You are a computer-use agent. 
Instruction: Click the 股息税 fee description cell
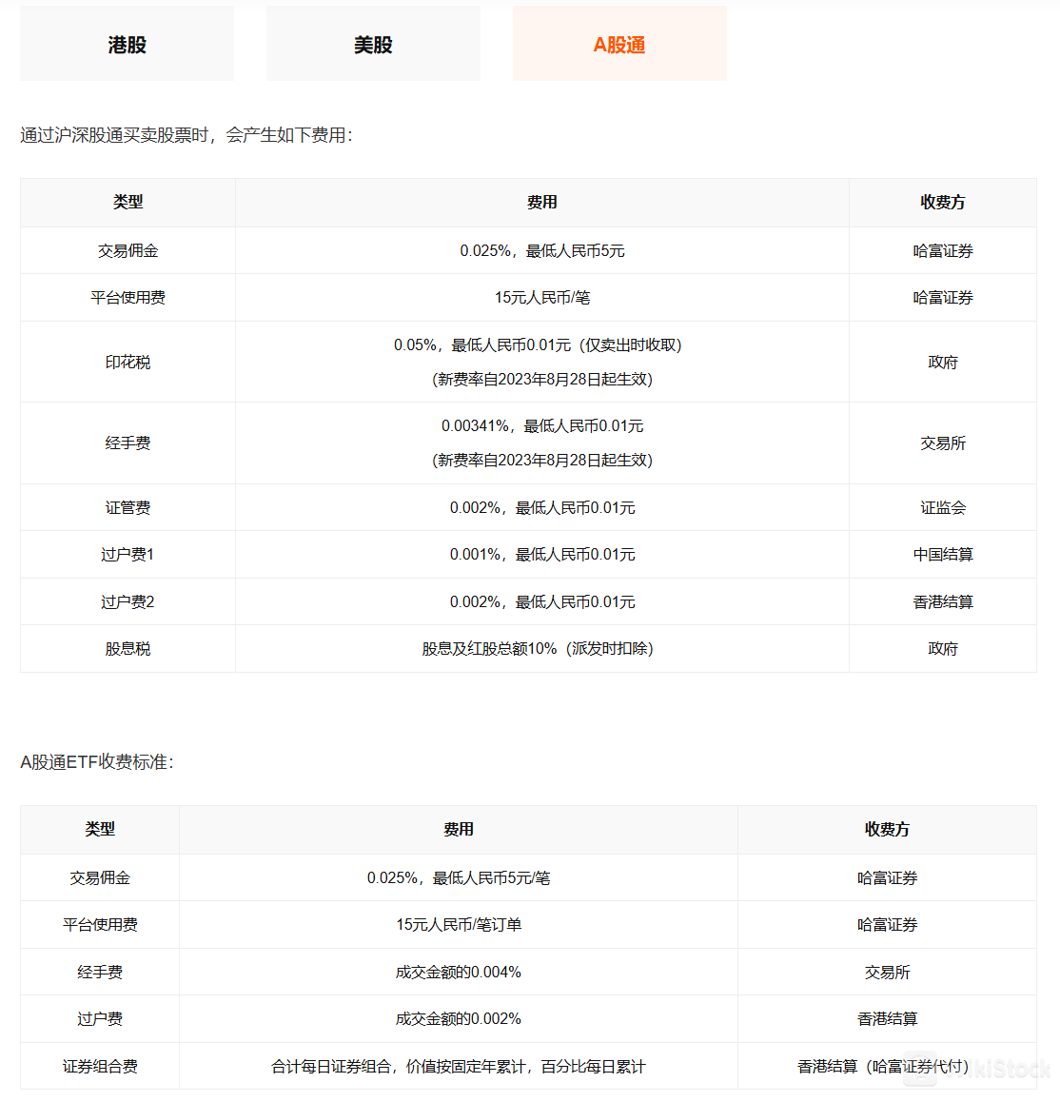point(540,648)
